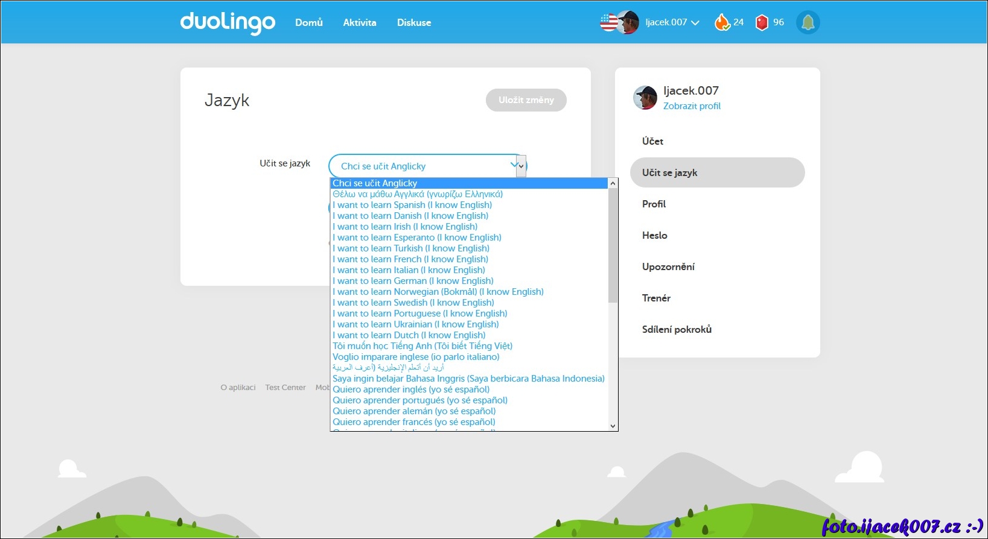This screenshot has height=539, width=988.
Task: Select 'I want to learn Spanish' option
Action: point(412,205)
